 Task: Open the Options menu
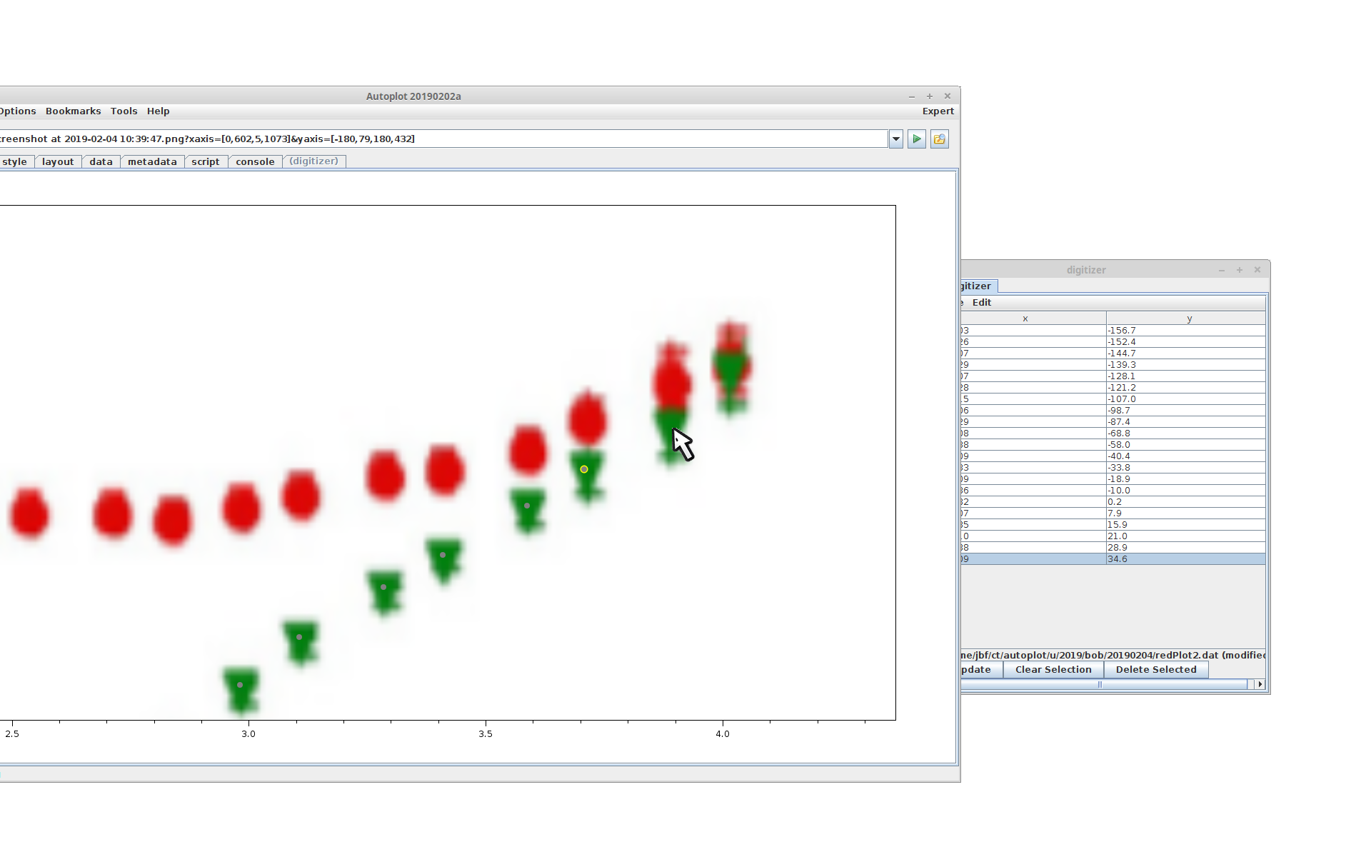pos(18,111)
